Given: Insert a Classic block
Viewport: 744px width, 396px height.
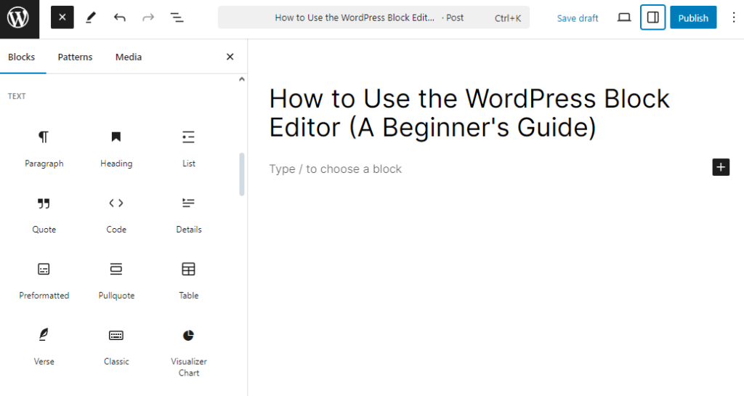Looking at the screenshot, I should click(x=116, y=346).
